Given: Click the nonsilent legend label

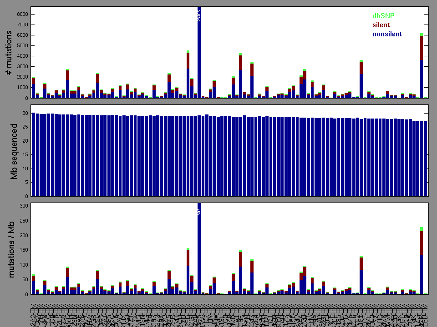Looking at the screenshot, I should pos(387,34).
